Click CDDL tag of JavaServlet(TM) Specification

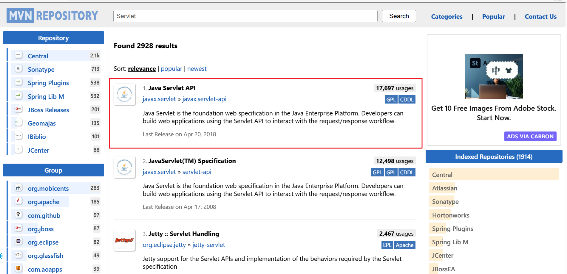(407, 173)
